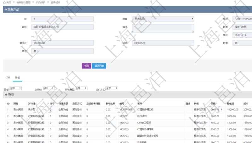Click the 最低价 field showing 100000.00
Image resolution: width=252 pixels, height=143 pixels.
62,43
